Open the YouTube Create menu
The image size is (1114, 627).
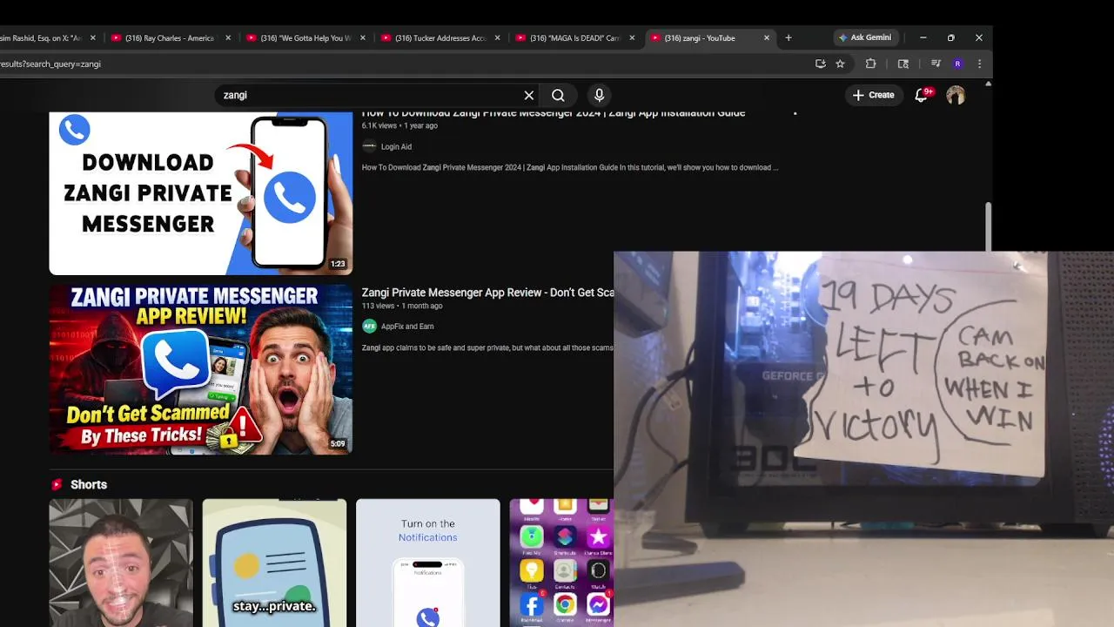[874, 95]
